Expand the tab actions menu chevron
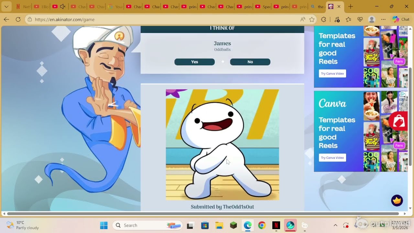 [6, 6]
